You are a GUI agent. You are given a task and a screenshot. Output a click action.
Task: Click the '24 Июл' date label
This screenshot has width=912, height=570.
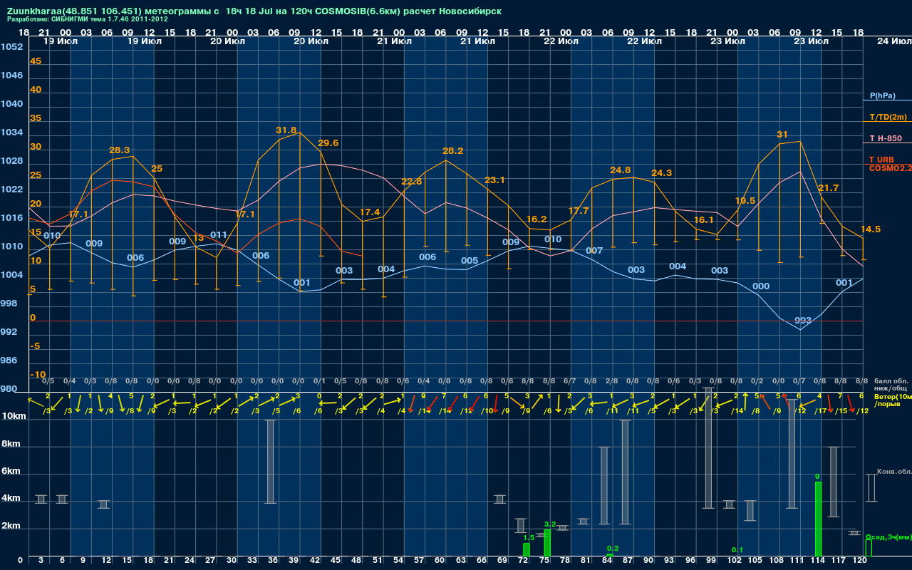(893, 41)
